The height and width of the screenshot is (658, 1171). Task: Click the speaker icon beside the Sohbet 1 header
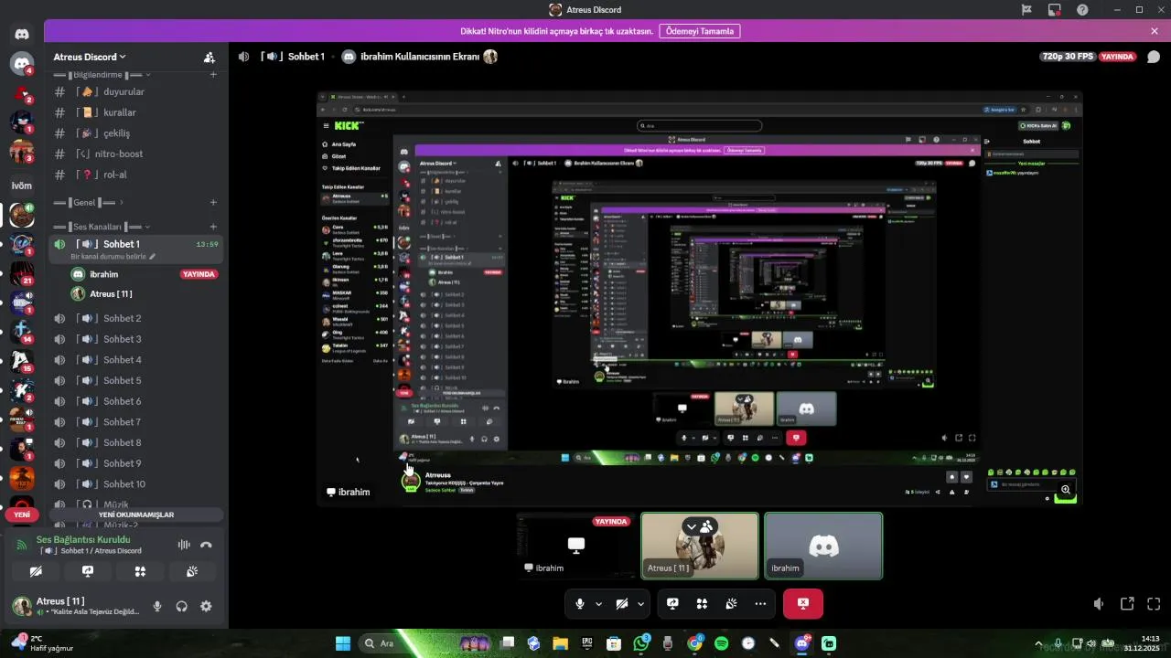(243, 57)
